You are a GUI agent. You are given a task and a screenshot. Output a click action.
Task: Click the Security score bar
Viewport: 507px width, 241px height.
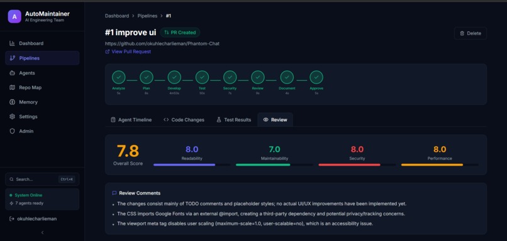(357, 165)
